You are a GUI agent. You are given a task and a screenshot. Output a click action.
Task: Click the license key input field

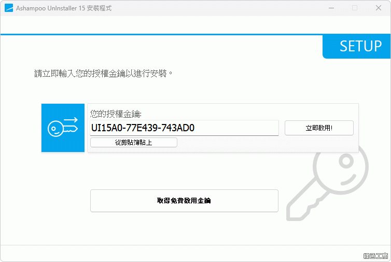(x=184, y=128)
